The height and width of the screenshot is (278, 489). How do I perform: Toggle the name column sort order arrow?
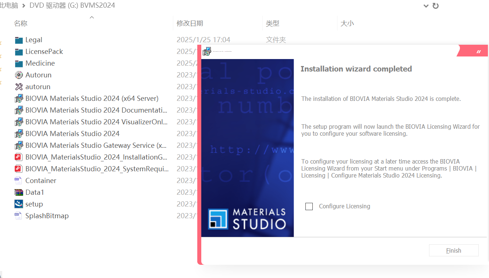coord(92,17)
